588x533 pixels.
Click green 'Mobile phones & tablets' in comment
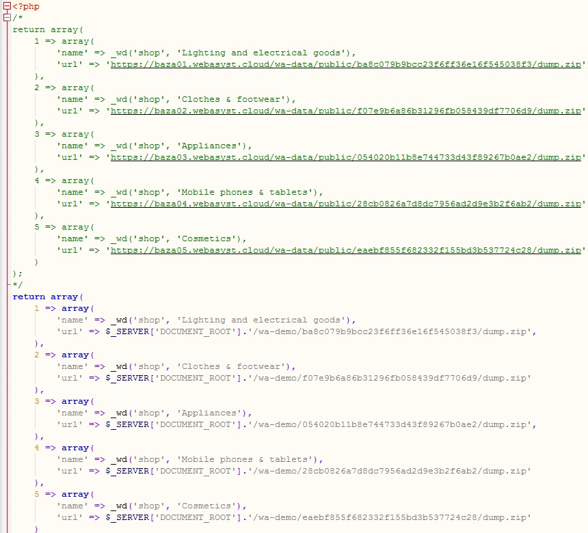pos(245,192)
